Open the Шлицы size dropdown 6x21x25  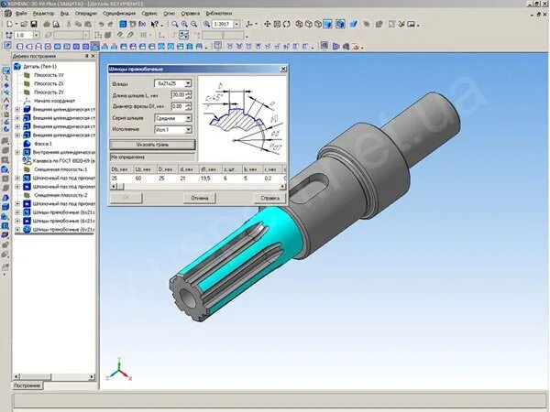pyautogui.click(x=188, y=83)
